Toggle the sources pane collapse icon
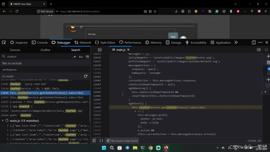The image size is (270, 152). point(100,50)
